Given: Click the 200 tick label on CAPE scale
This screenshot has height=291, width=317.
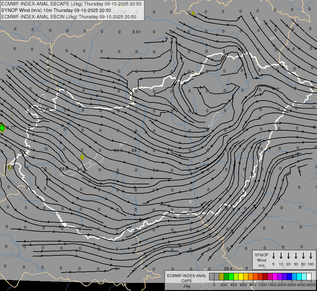Looking at the screenshot, I should 224,285.
